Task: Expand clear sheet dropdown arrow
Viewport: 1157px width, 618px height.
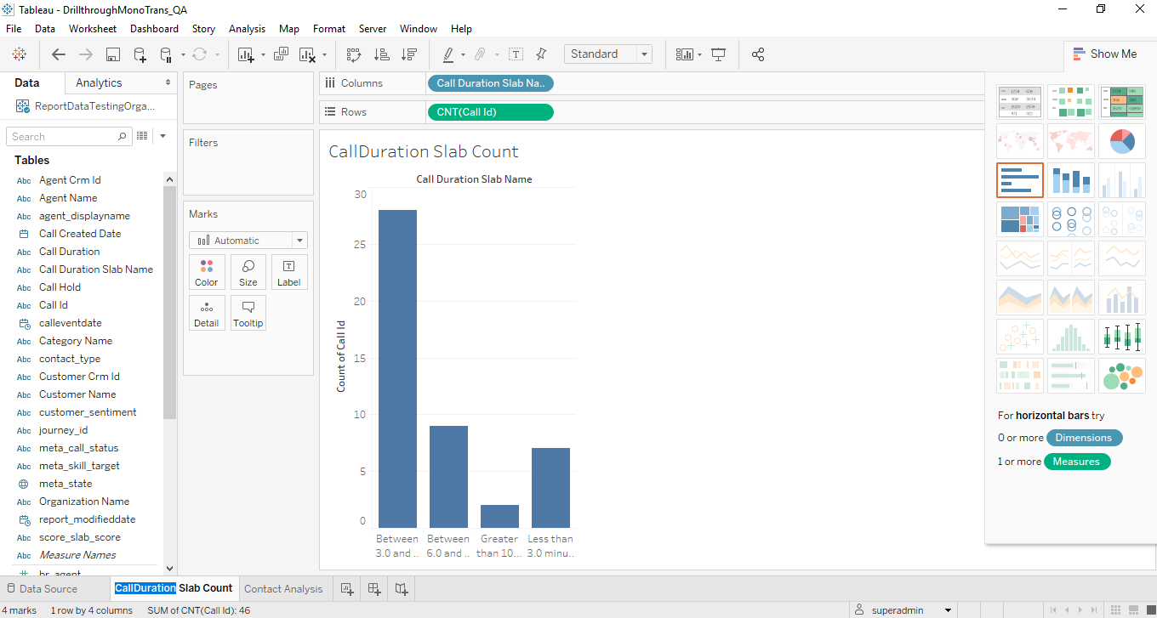Action: click(x=324, y=55)
